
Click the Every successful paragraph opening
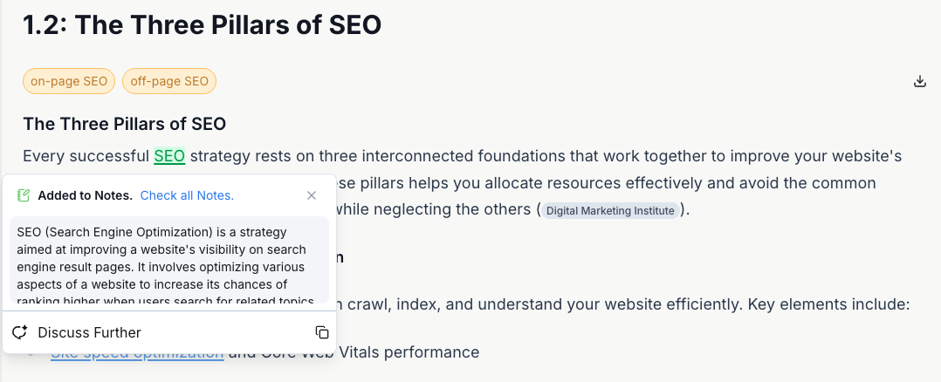(x=86, y=156)
